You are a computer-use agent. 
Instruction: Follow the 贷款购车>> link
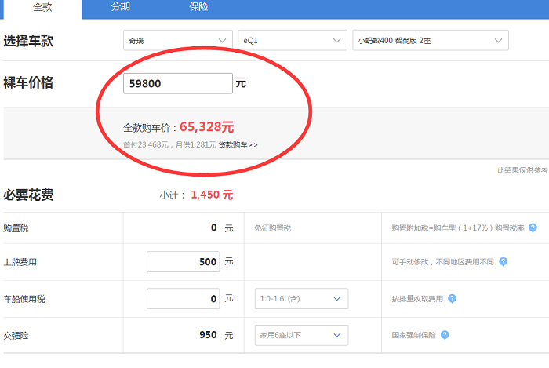(238, 144)
